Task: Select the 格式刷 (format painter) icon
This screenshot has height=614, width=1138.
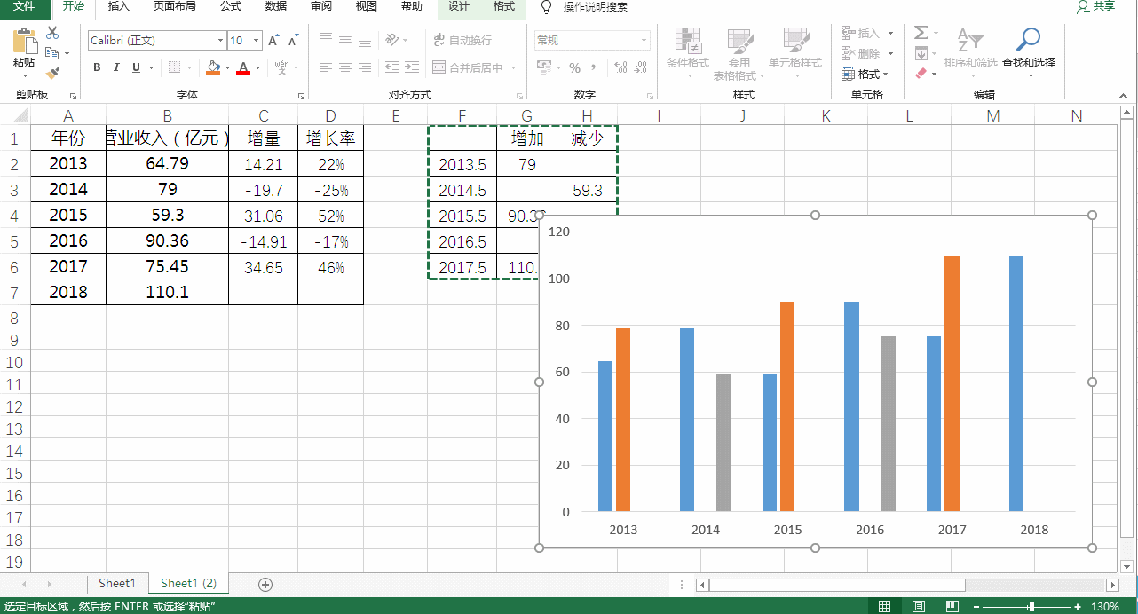Action: point(51,73)
